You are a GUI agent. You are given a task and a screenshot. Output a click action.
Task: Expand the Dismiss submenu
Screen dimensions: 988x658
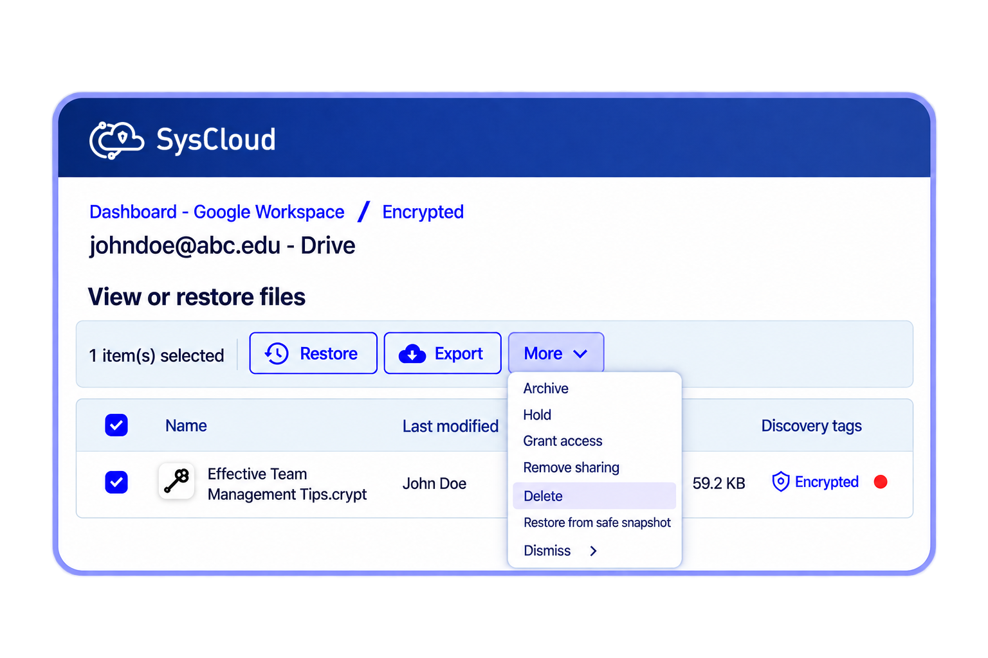(x=594, y=551)
